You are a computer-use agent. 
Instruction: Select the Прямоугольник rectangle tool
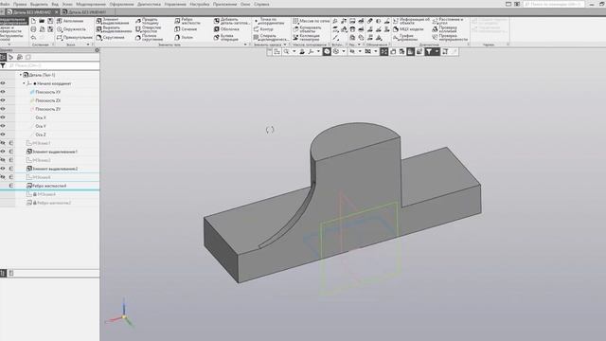[x=74, y=38]
